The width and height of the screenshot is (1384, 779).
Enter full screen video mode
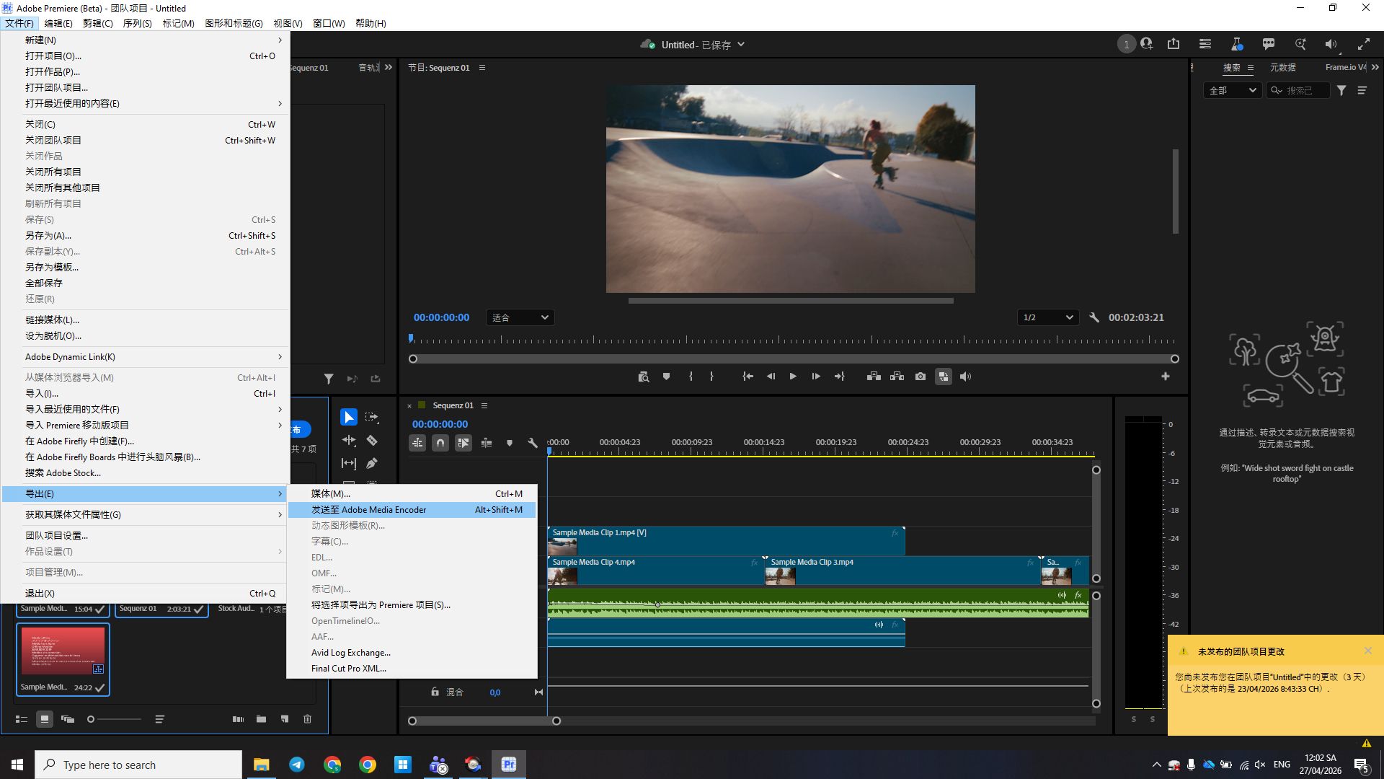point(1364,44)
